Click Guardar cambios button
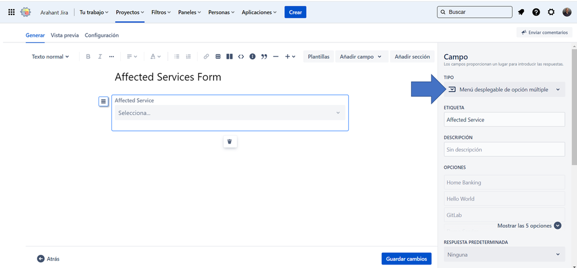The image size is (577, 268). [x=407, y=259]
